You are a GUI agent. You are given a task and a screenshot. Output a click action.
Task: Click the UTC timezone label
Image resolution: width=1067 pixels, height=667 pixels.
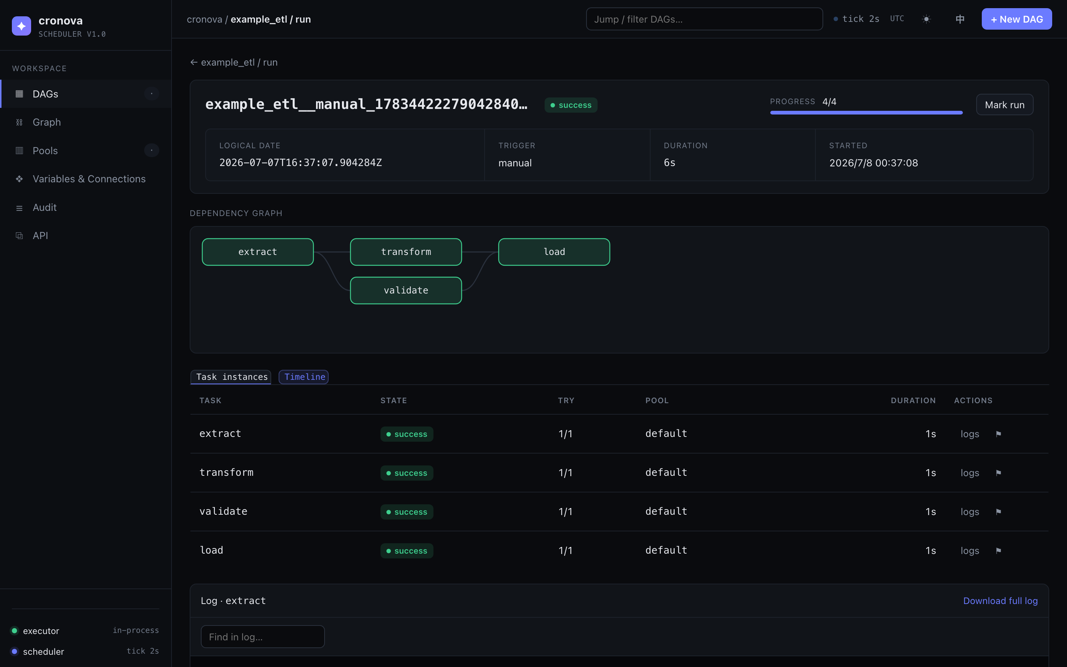[x=897, y=19]
